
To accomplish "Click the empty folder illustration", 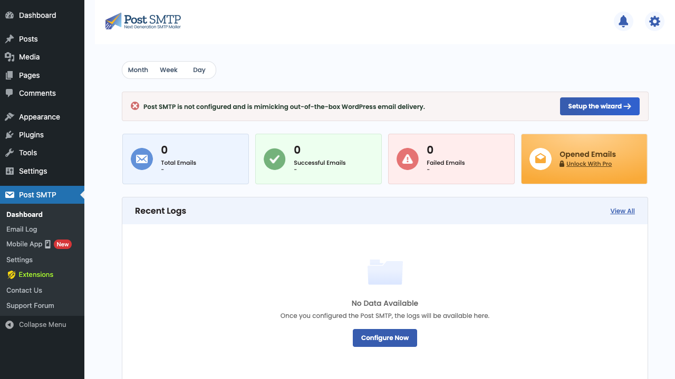I will click(x=385, y=272).
